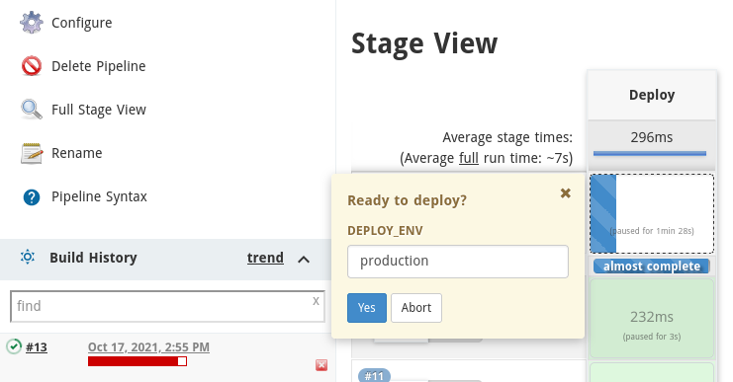733x382 pixels.
Task: Click the DEPLOY_ENV production text field
Action: pos(458,262)
